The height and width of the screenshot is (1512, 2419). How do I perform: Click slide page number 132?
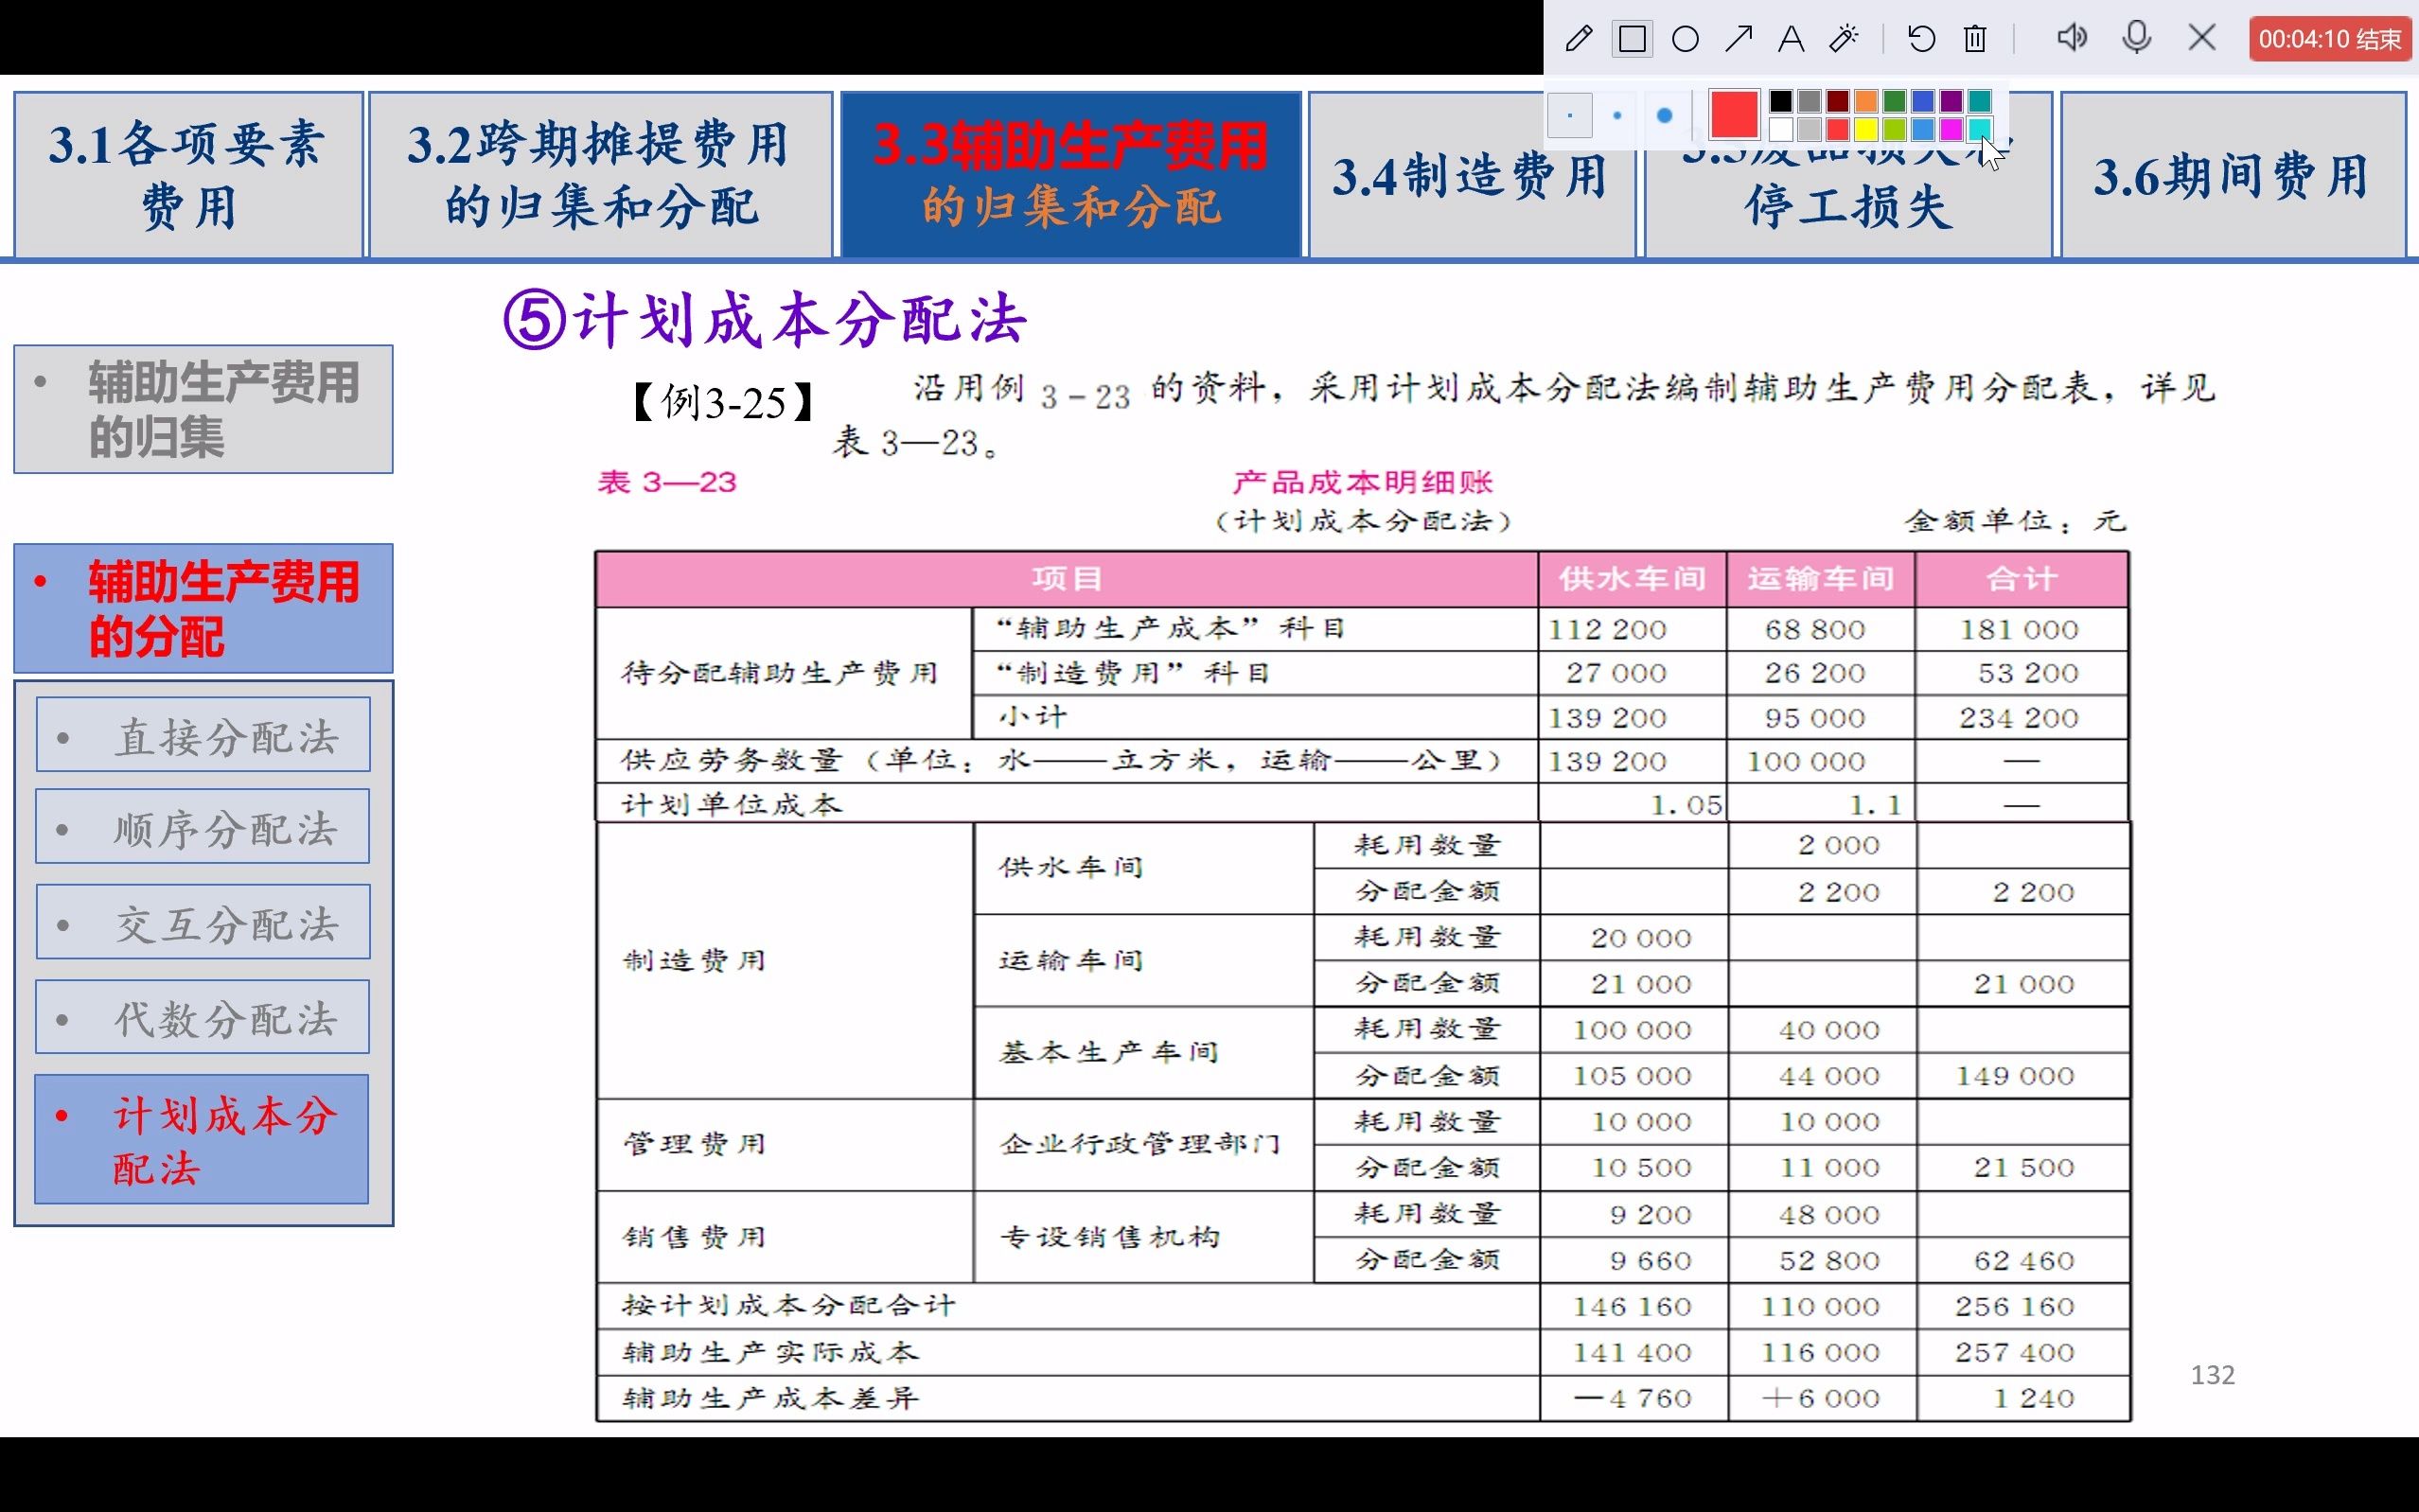(x=2212, y=1375)
